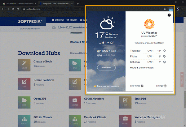Click the Thursday forecast row
Viewport: 186px width, 127px height.
coord(148,51)
